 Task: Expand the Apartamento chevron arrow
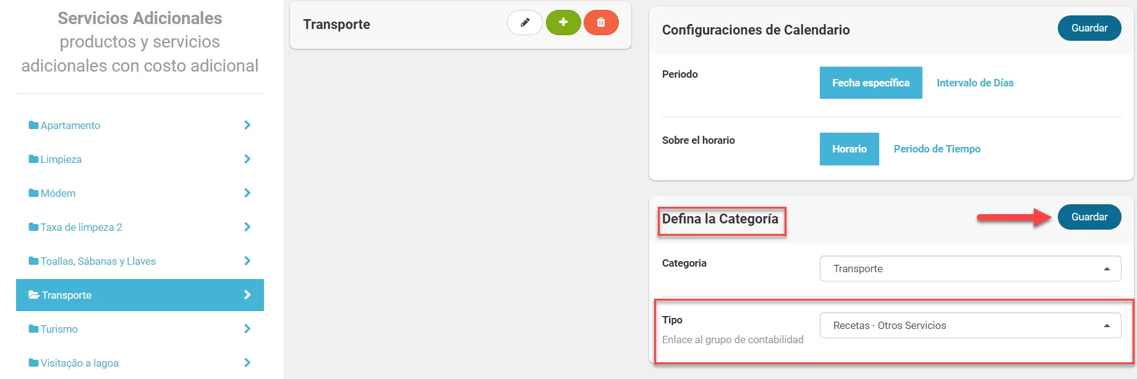pyautogui.click(x=247, y=125)
